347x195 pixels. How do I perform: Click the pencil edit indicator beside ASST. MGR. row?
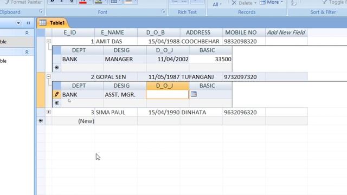click(x=56, y=94)
